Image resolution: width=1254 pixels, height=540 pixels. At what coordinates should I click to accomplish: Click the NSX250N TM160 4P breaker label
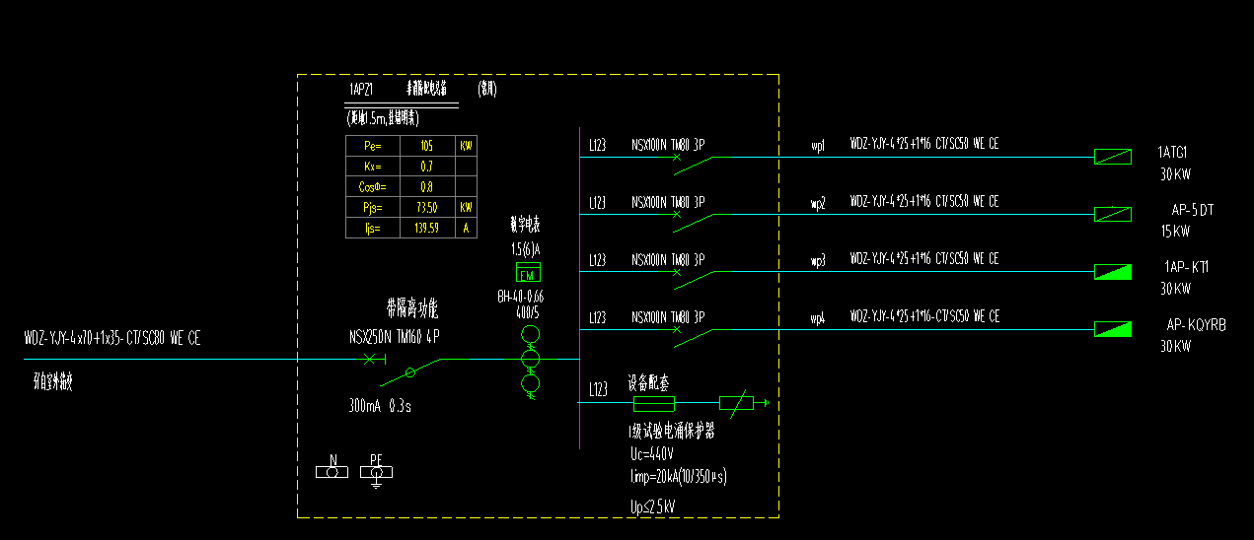pyautogui.click(x=394, y=337)
